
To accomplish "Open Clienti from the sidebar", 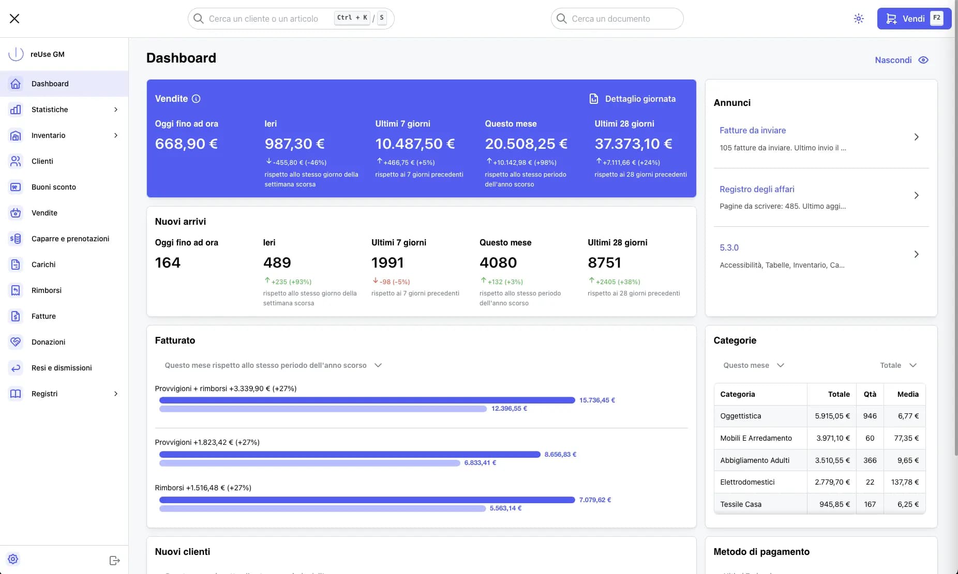I will tap(64, 161).
